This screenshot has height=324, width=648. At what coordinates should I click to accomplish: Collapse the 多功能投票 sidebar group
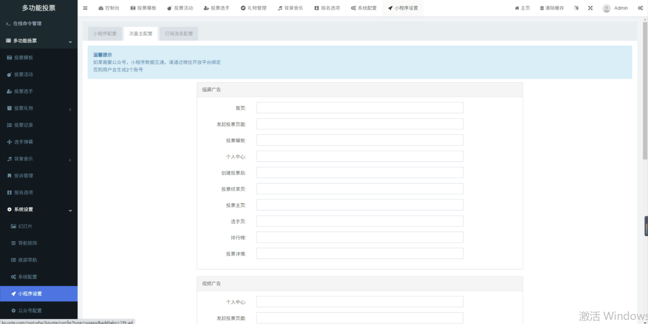pos(38,41)
